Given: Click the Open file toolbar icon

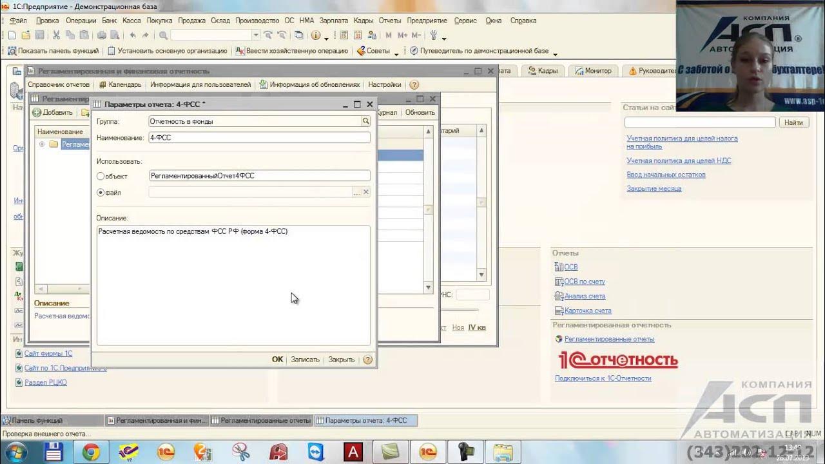Looking at the screenshot, I should click(x=26, y=35).
